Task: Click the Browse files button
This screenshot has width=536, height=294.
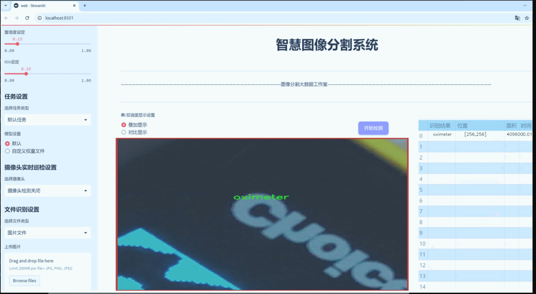Action: (x=25, y=281)
